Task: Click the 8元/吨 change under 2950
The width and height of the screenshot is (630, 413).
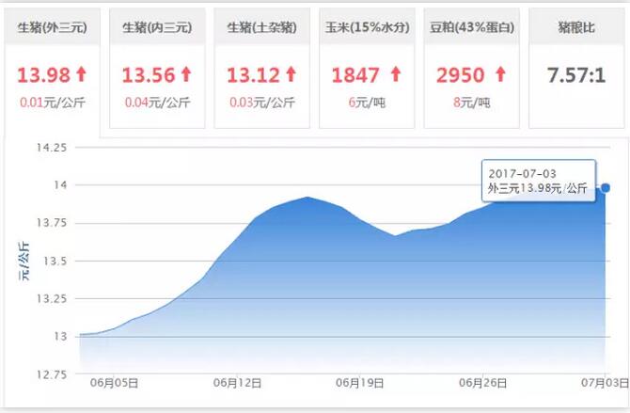Action: pos(470,102)
